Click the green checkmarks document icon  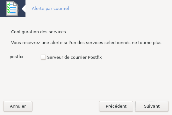tap(12, 9)
